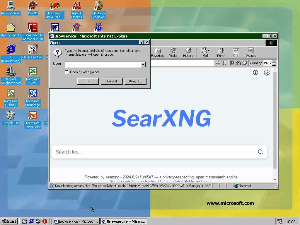Viewport: 300px width, 225px height.
Task: Click the Quality PNG value field
Action: [x=267, y=63]
